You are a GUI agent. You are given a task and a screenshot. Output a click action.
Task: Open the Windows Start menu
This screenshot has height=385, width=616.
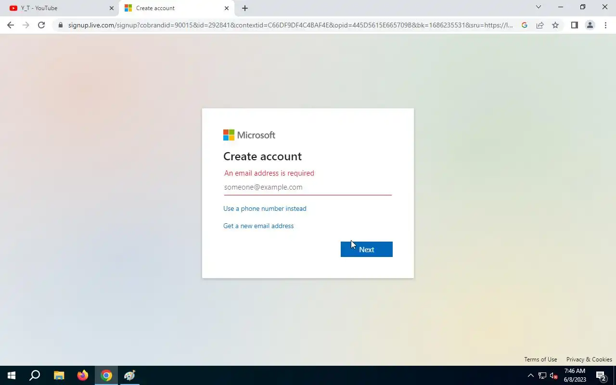tap(12, 375)
